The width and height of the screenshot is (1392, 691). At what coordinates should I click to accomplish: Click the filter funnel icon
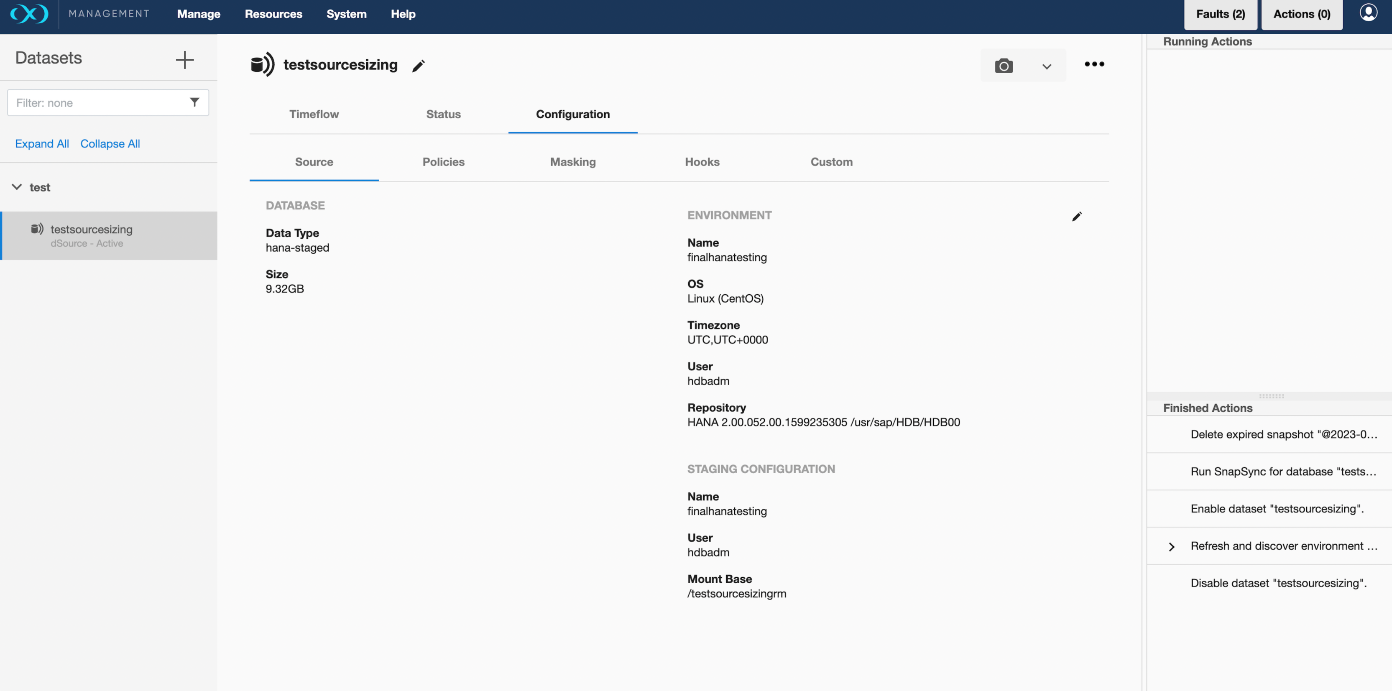194,102
